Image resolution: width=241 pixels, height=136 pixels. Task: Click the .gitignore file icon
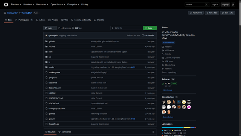(x=46, y=77)
